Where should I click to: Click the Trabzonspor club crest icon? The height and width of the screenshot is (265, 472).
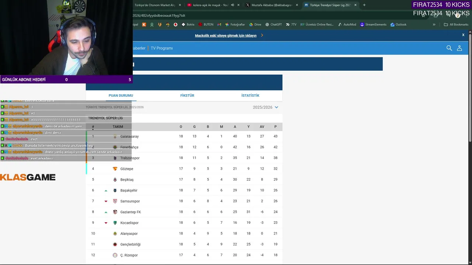pyautogui.click(x=115, y=158)
